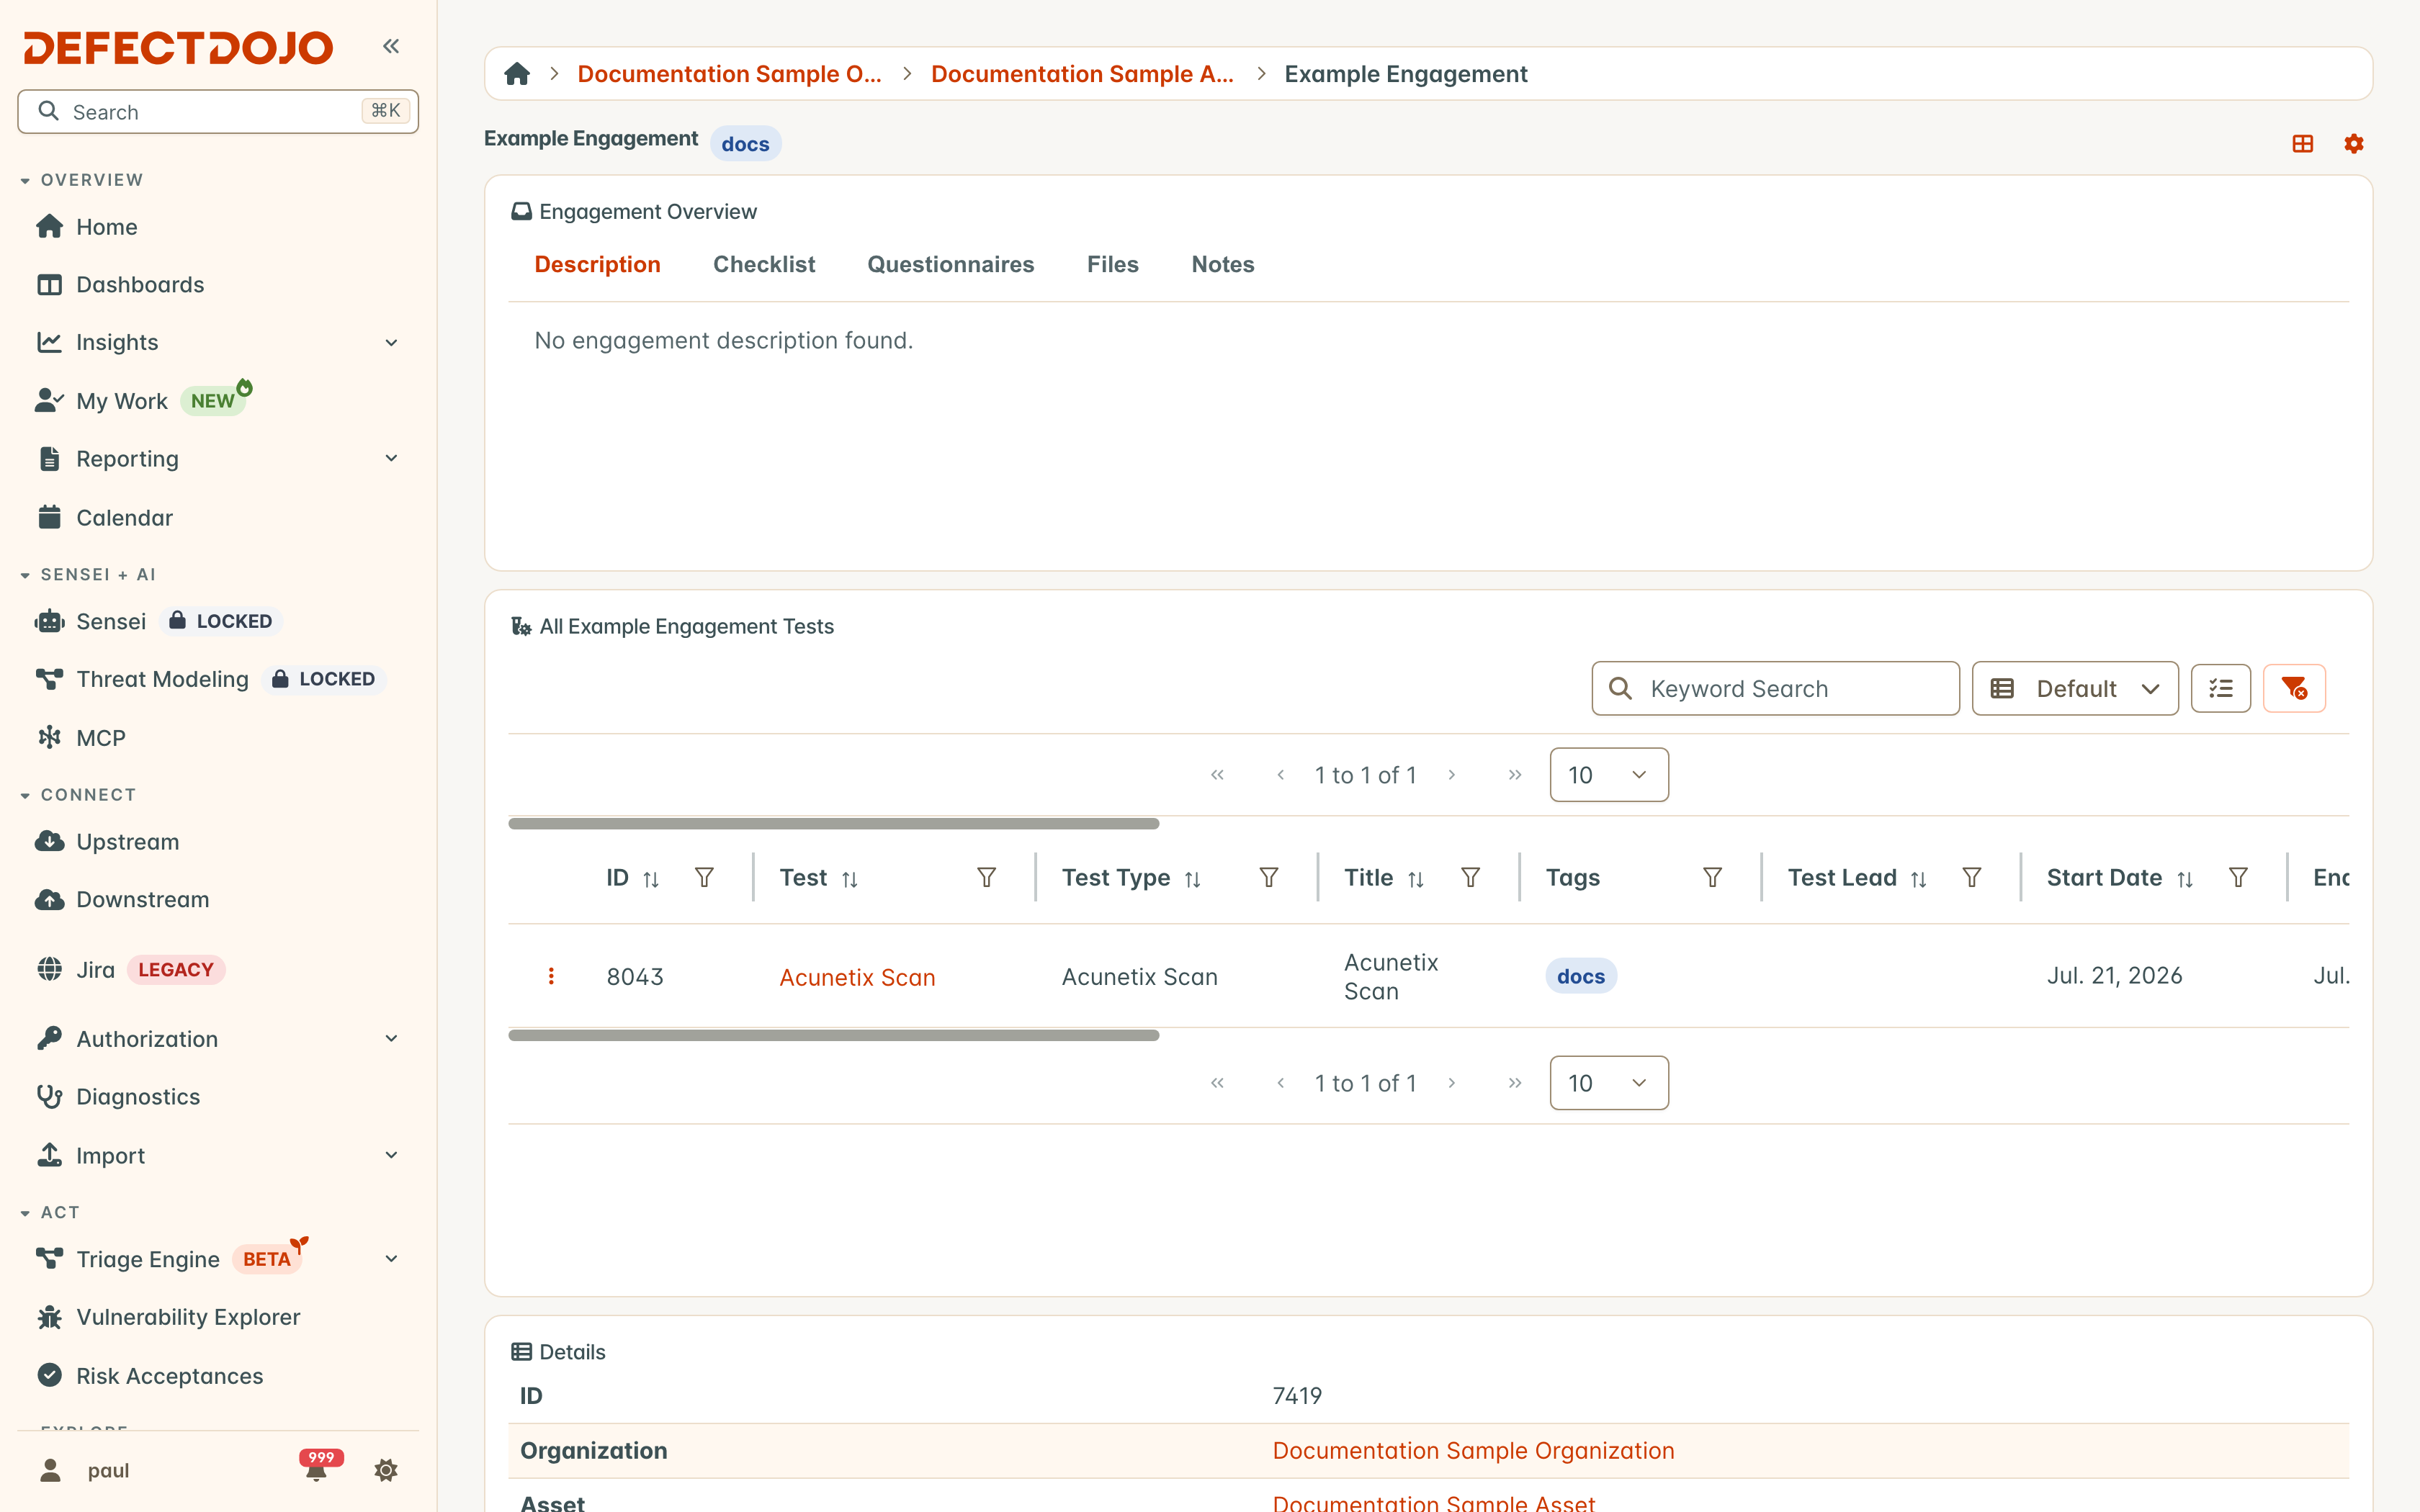Filter the Tags column
Image resolution: width=2420 pixels, height=1512 pixels.
tap(1712, 877)
